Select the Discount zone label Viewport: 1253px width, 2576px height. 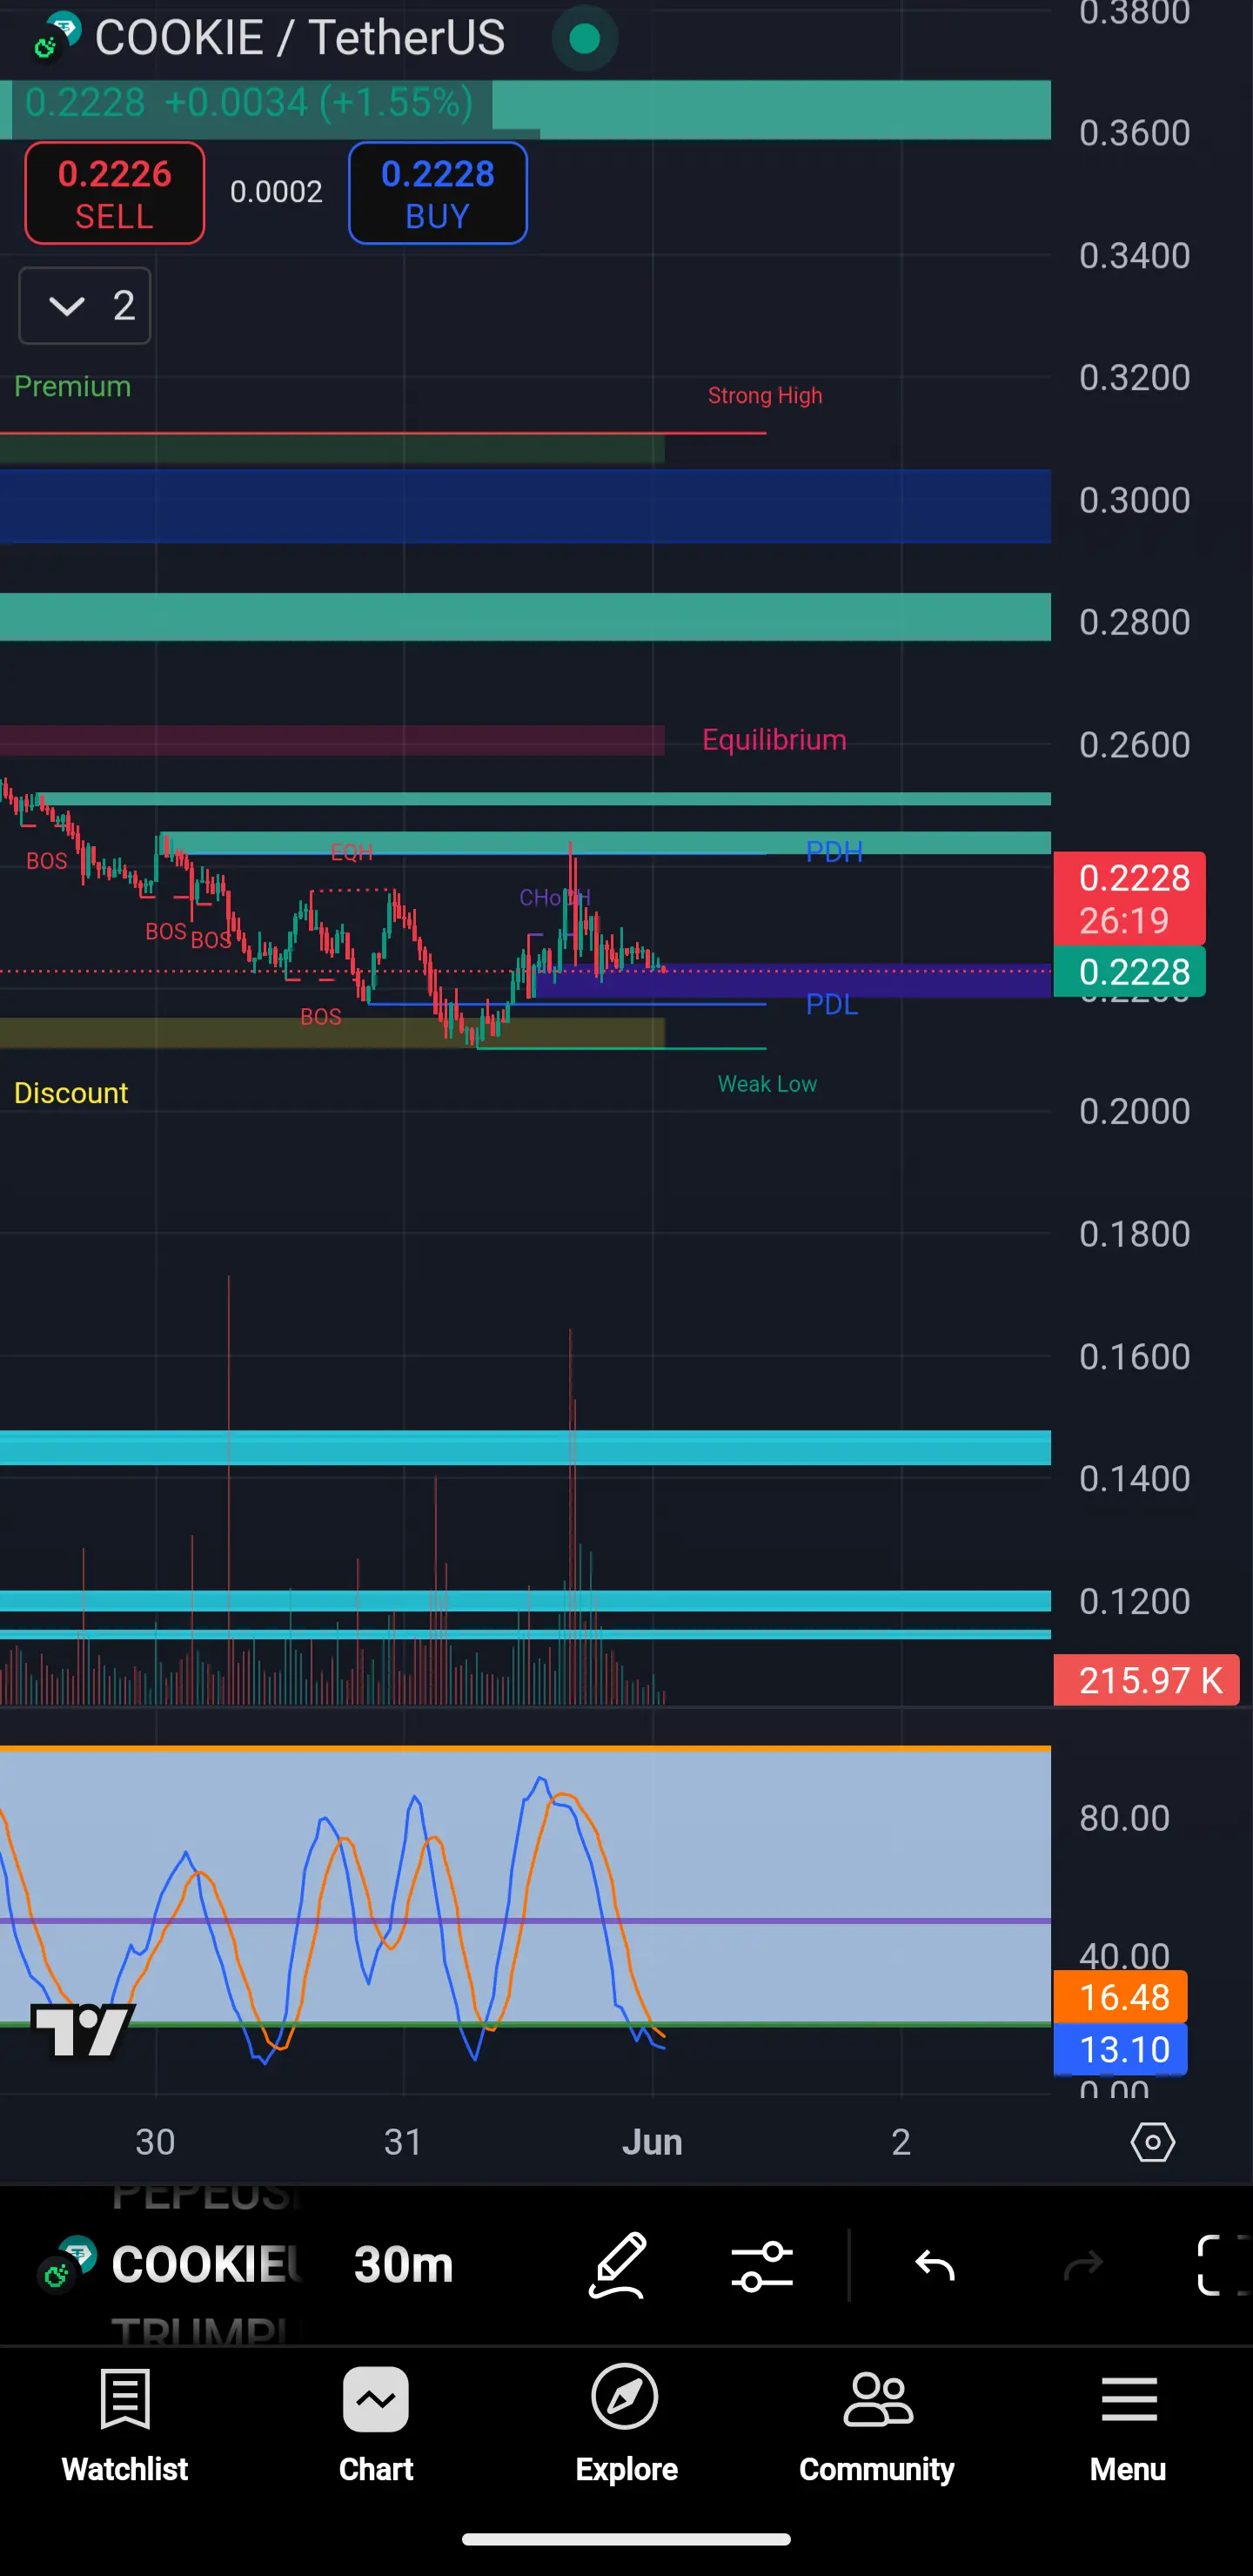(71, 1093)
